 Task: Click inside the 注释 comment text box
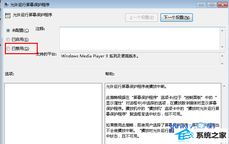pos(140,38)
